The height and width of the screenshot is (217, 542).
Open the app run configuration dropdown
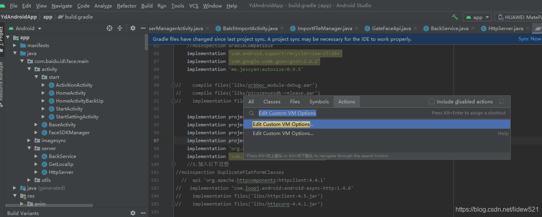477,17
